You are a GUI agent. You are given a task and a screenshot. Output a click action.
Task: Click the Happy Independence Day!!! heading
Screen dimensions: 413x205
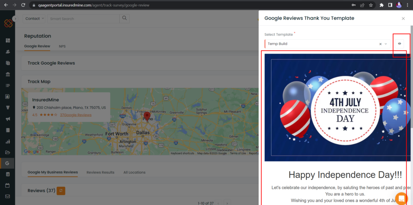point(345,175)
